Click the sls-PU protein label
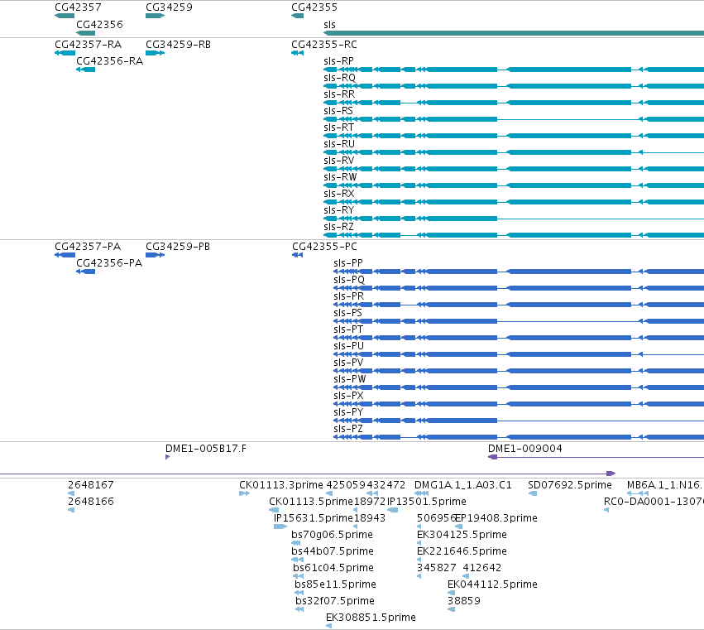Image resolution: width=704 pixels, height=630 pixels. (x=348, y=346)
